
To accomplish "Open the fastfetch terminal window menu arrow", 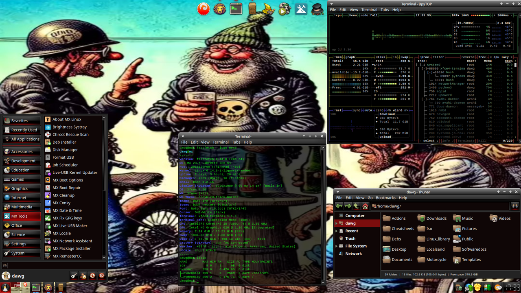I will click(x=183, y=136).
